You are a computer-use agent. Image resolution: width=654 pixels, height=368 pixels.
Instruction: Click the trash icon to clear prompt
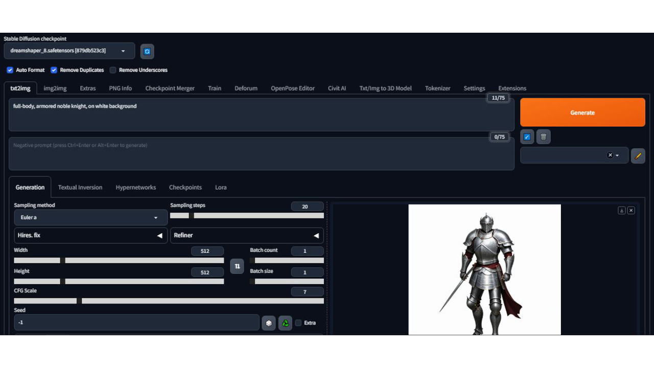point(544,137)
